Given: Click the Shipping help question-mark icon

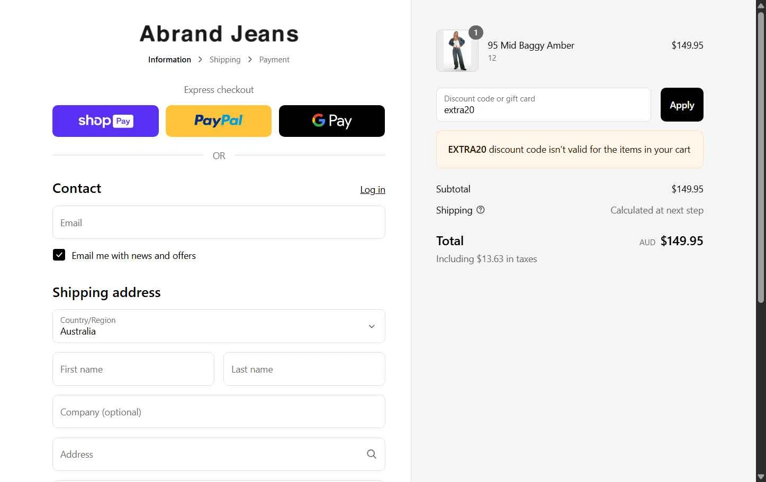Looking at the screenshot, I should tap(481, 210).
